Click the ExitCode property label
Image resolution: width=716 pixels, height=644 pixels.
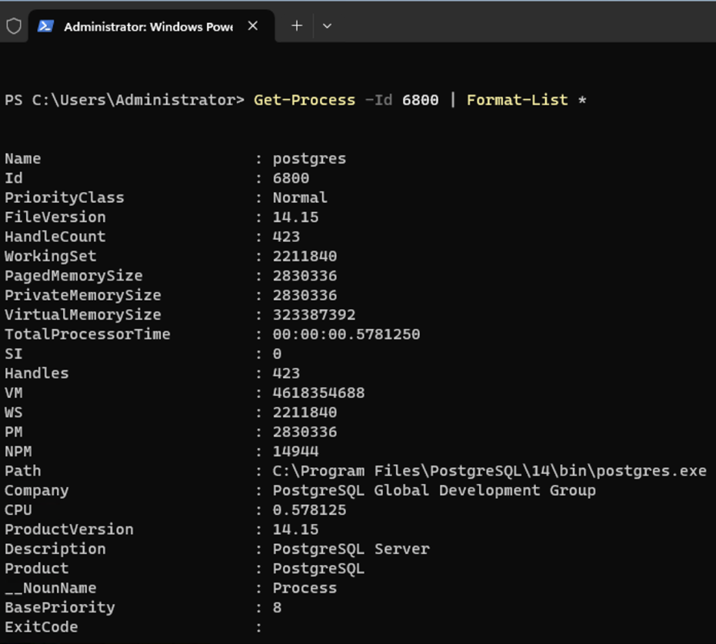pyautogui.click(x=41, y=627)
